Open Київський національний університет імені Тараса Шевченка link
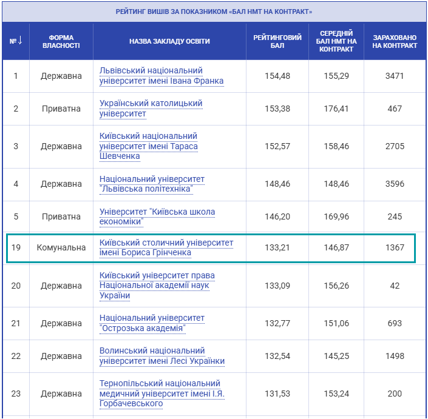428x419 pixels. [148, 146]
